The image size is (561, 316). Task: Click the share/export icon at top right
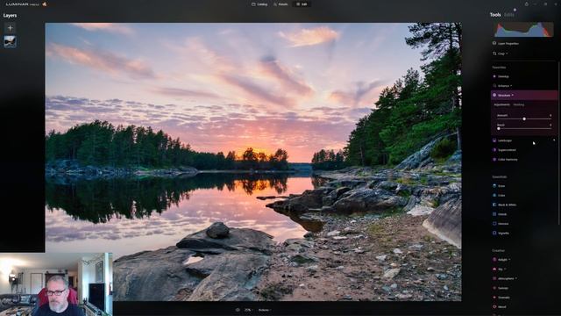click(526, 4)
